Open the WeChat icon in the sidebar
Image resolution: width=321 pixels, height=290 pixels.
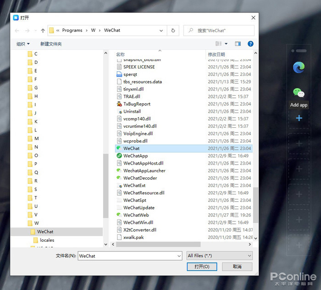299,92
